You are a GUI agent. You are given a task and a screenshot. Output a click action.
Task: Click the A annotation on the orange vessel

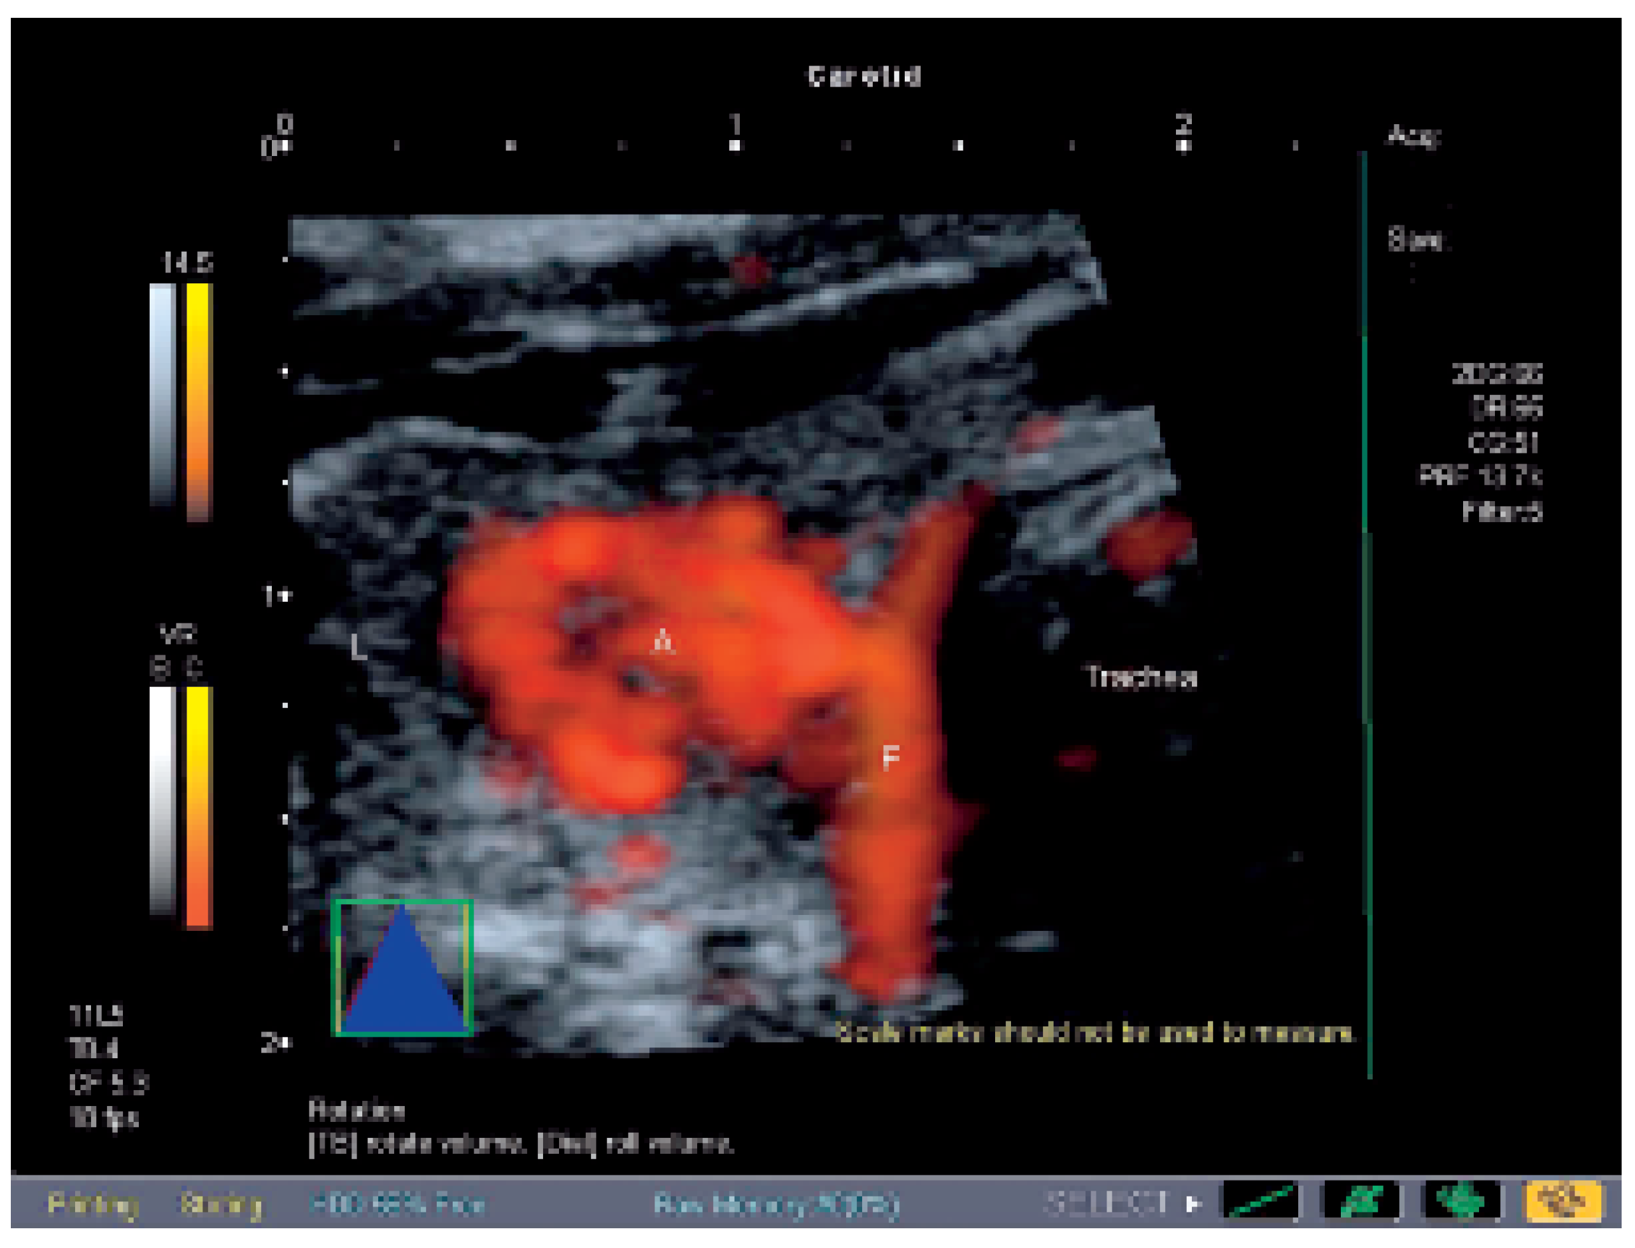tap(663, 642)
